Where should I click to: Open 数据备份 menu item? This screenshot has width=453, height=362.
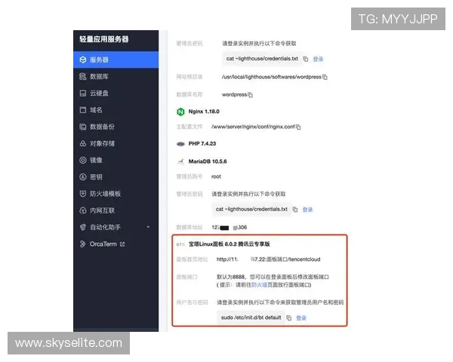[x=116, y=127]
